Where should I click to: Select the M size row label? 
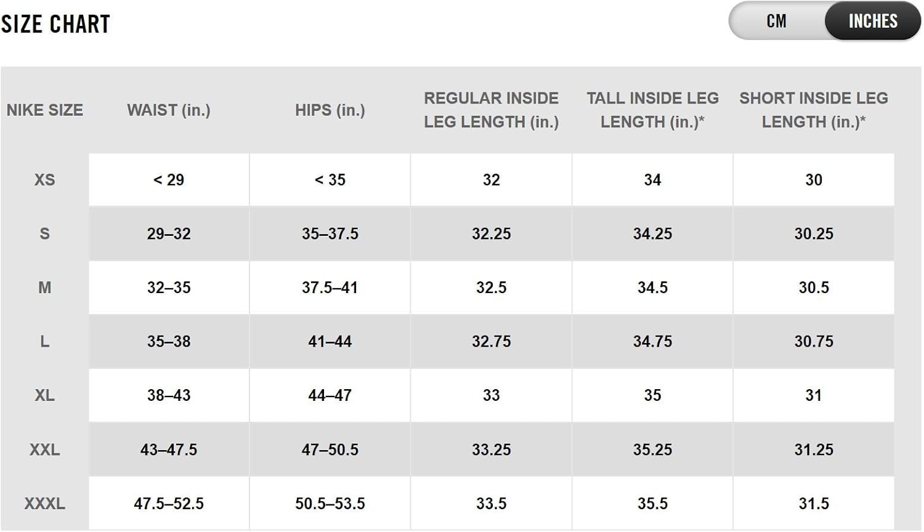(45, 288)
